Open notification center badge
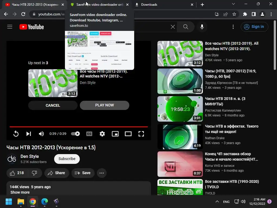Screen dimensions: 277x208 [269, 201]
